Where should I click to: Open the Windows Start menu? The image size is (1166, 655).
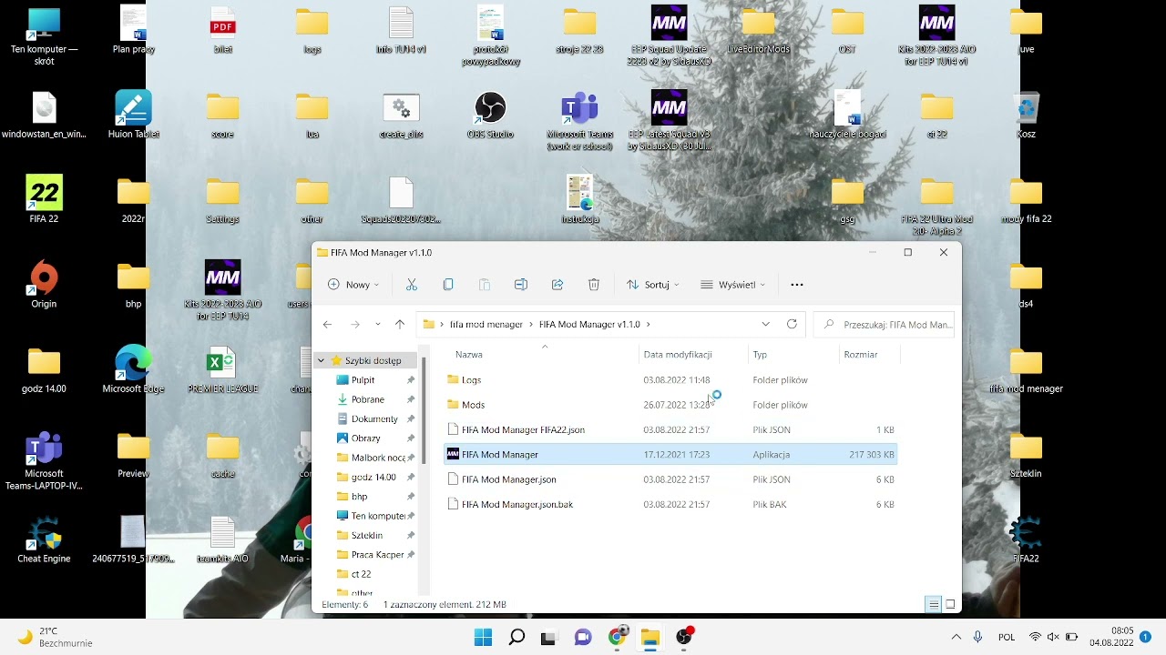[483, 637]
